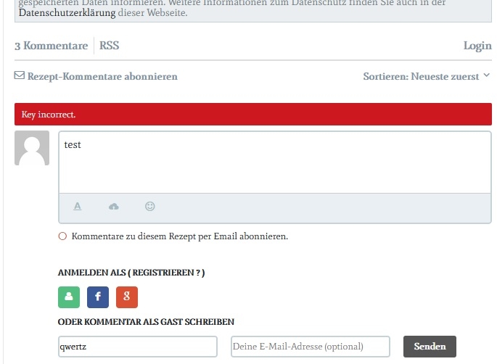
Task: Open the Sortieren: Neueste zuerst dropdown
Action: [427, 76]
